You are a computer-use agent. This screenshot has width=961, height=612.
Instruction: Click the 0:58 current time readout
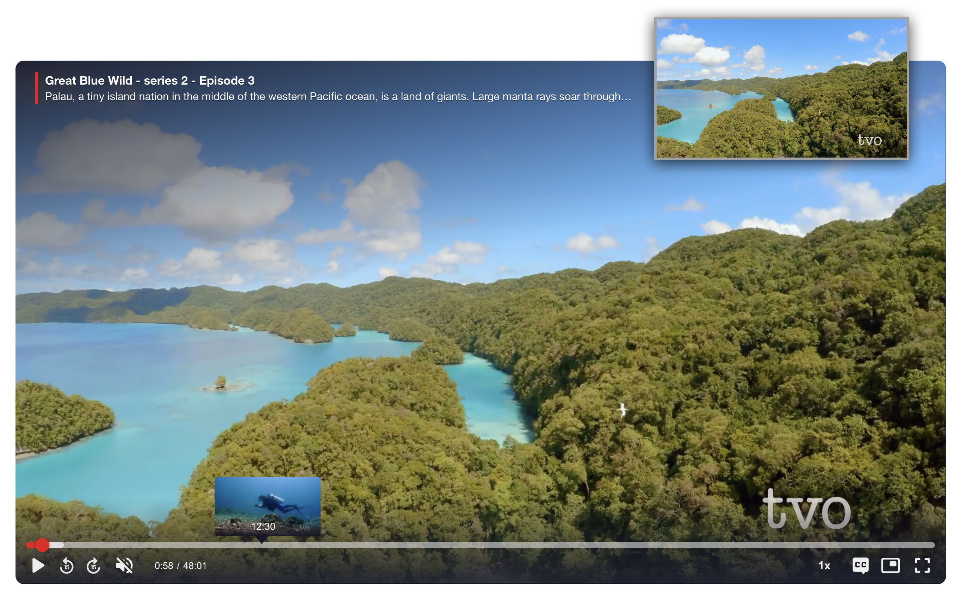coord(163,566)
